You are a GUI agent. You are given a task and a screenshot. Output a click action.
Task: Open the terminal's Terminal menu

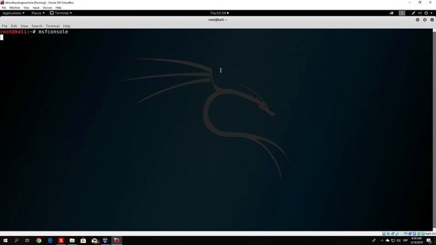click(x=52, y=26)
